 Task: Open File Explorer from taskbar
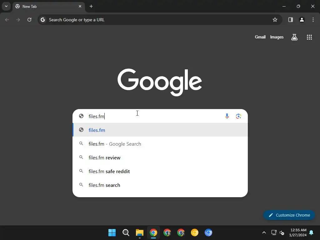point(140,232)
